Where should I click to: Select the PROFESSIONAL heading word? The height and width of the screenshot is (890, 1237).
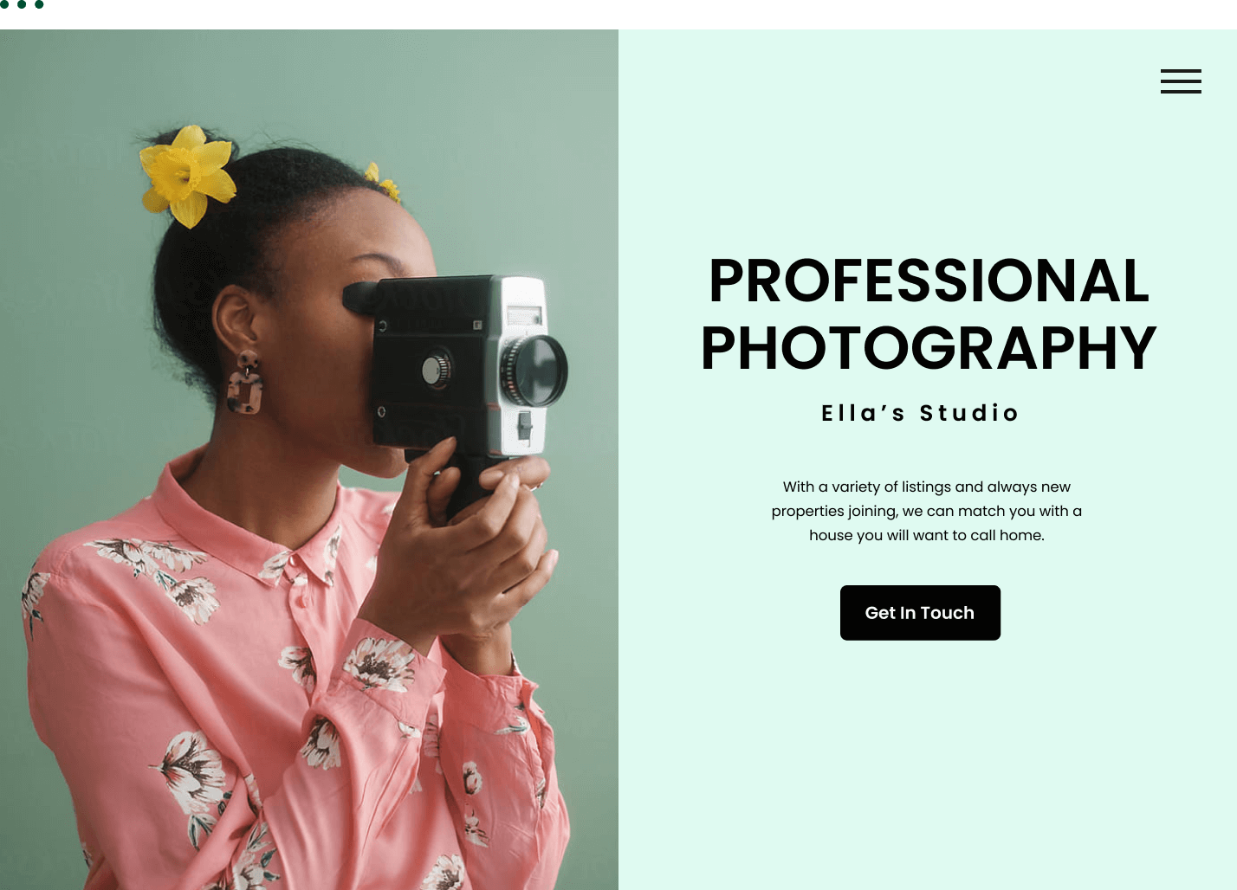929,281
